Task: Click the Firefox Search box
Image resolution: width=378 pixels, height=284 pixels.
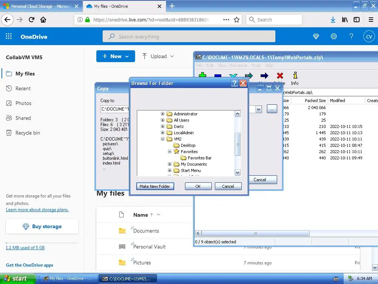Action: pos(274,20)
